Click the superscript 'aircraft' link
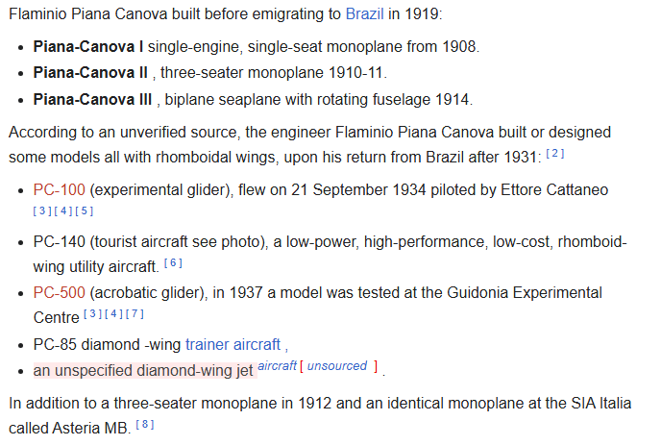The image size is (661, 445). point(277,366)
